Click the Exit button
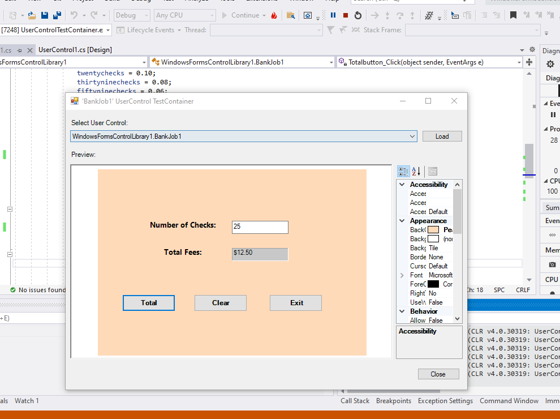This screenshot has height=419, width=560. (x=296, y=303)
